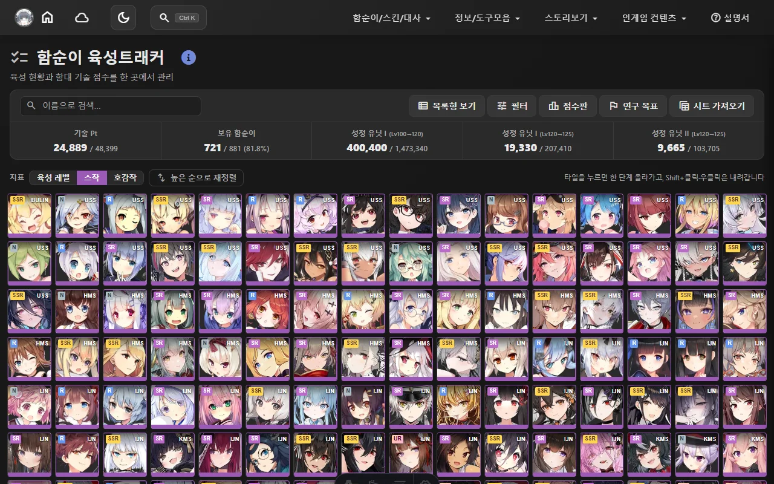Viewport: 774px width, 484px height.
Task: Click the SSR USS girl with black glasses
Action: (x=411, y=215)
